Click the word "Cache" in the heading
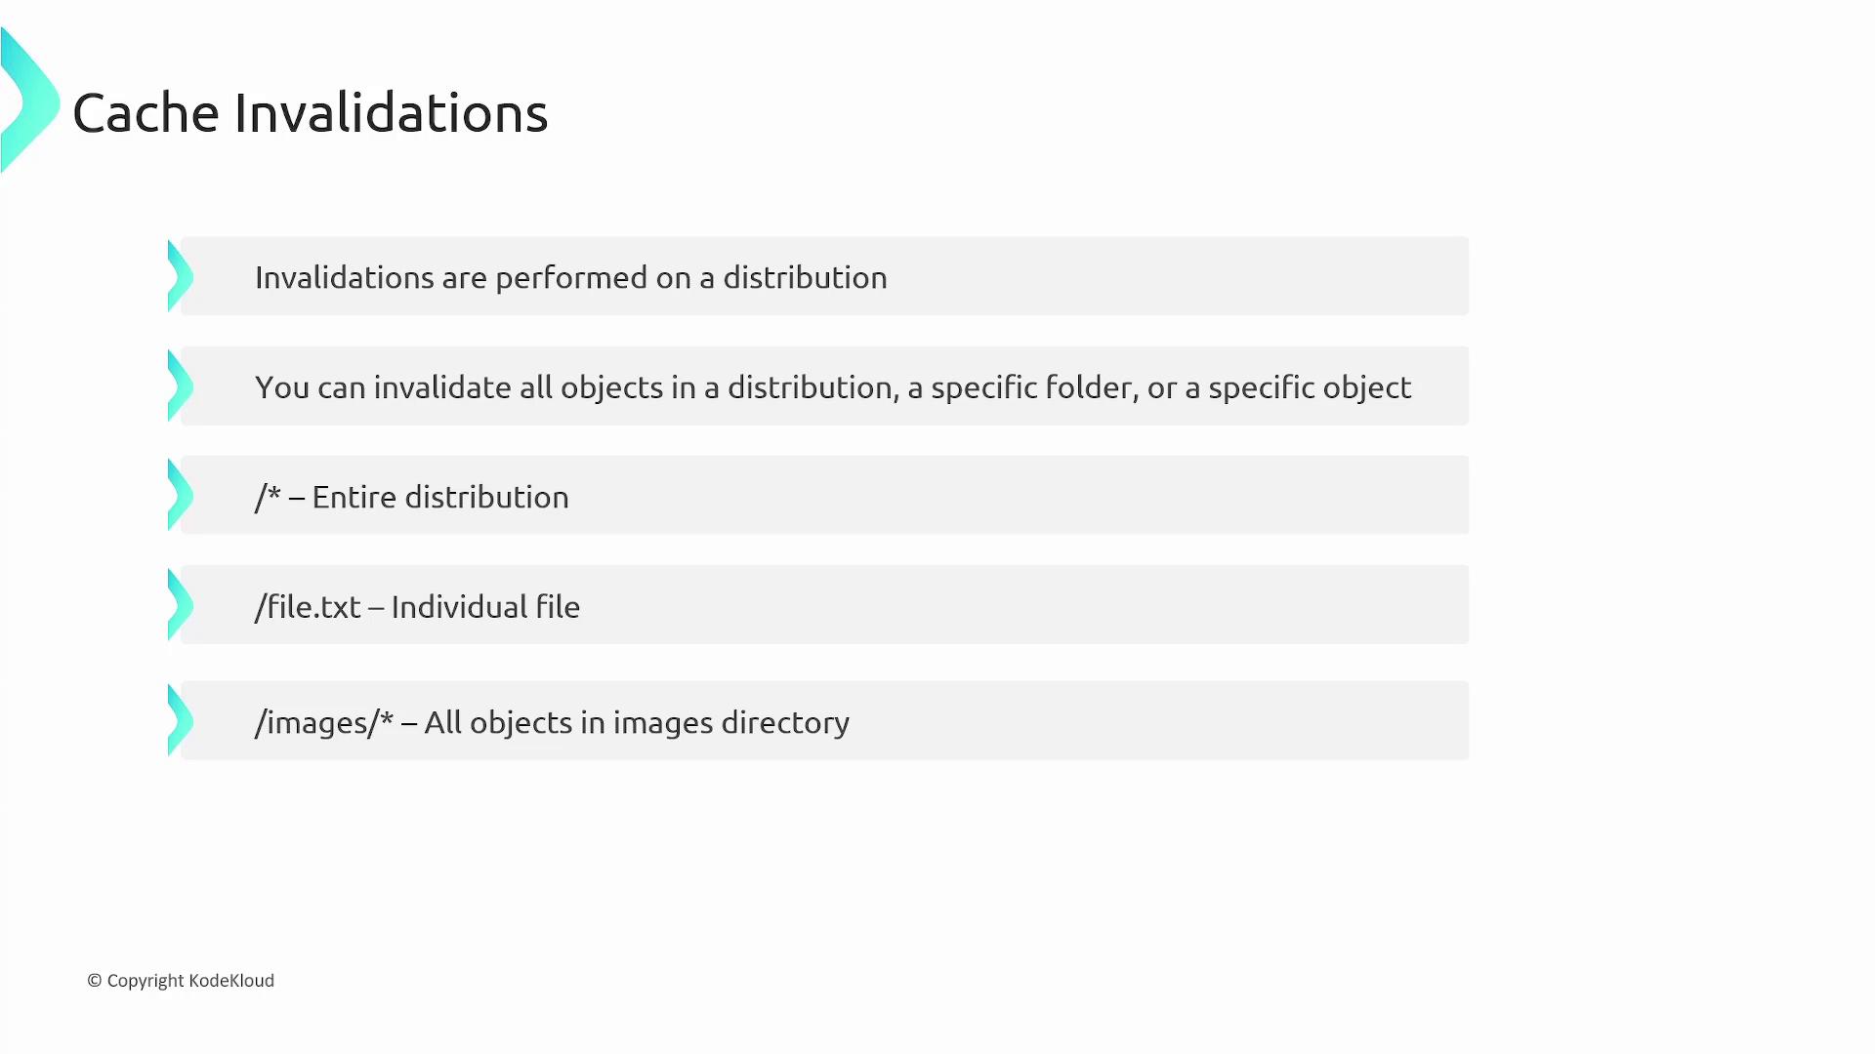 (x=146, y=113)
